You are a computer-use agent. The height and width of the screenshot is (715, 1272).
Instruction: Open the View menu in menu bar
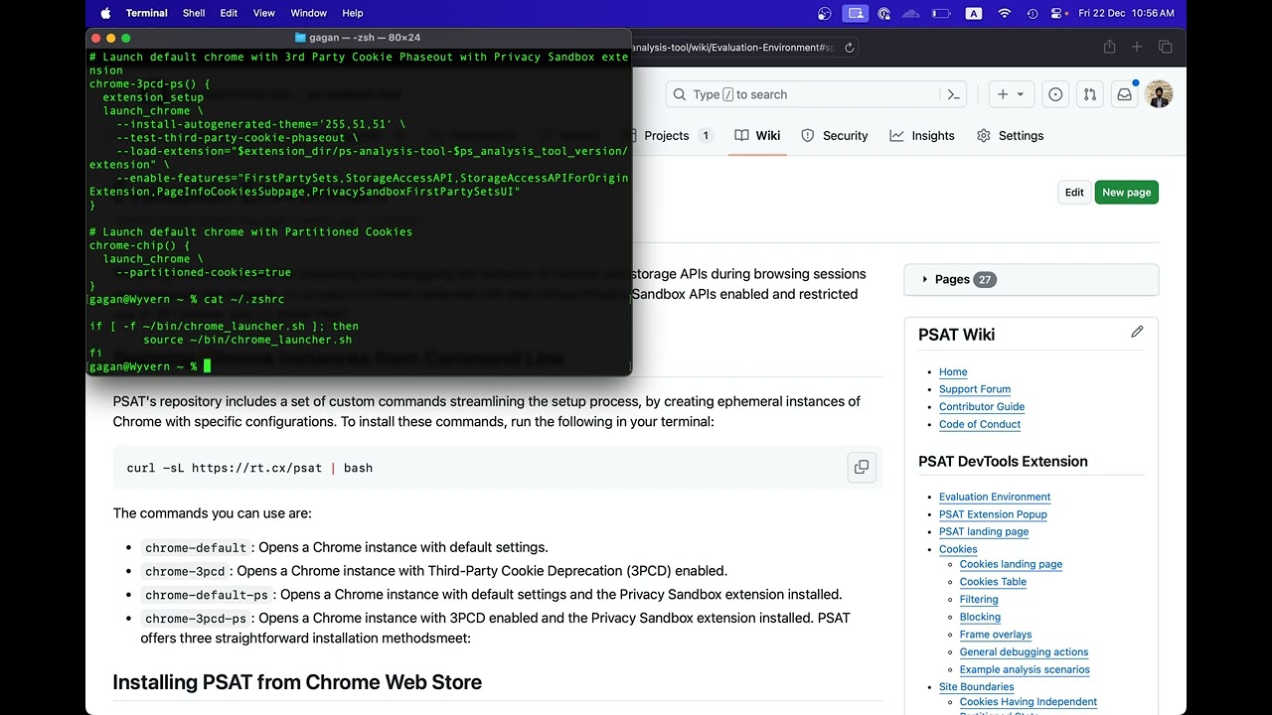[x=264, y=13]
